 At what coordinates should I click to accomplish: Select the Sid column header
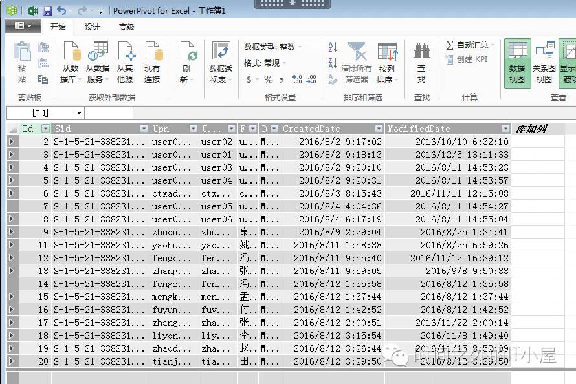tap(101, 129)
